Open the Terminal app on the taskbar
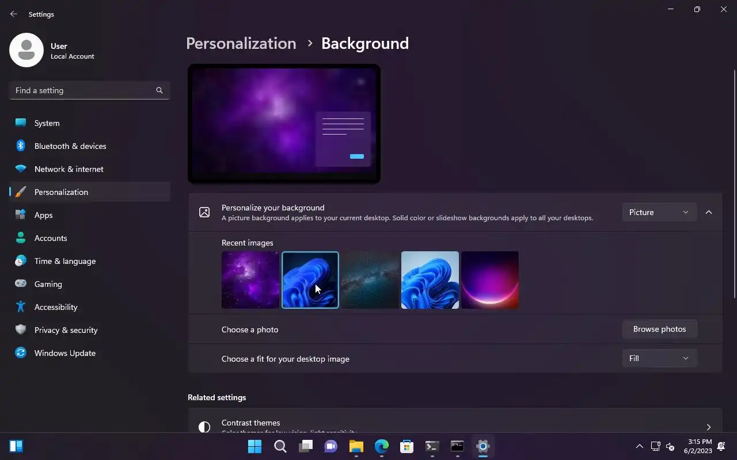Screen dimensions: 737x460 tap(432, 446)
